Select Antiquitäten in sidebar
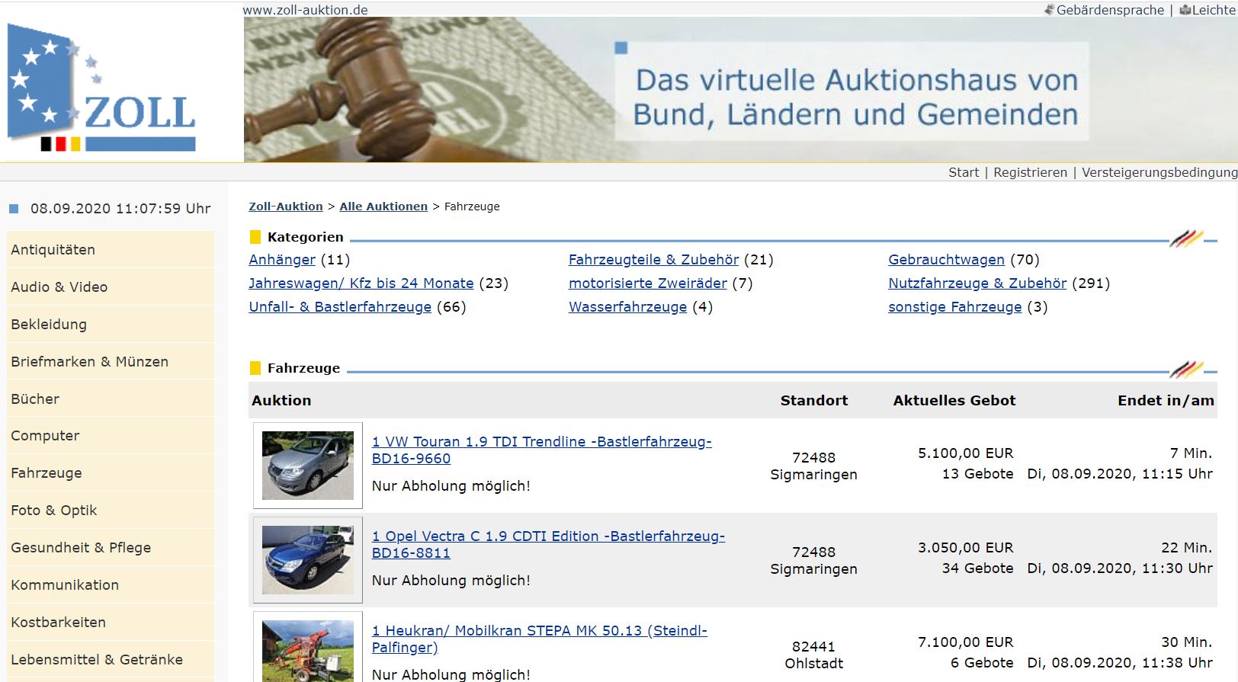 [x=111, y=250]
